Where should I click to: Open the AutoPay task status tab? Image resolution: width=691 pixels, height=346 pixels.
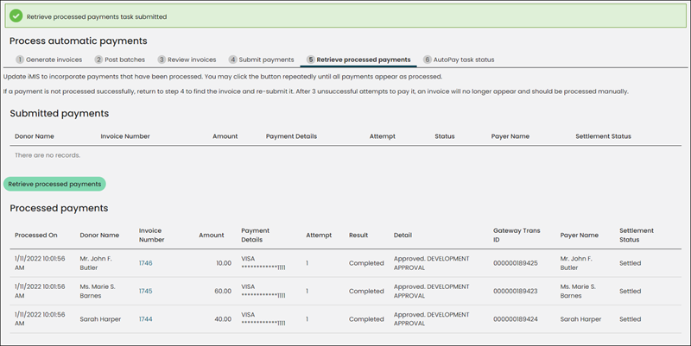459,60
